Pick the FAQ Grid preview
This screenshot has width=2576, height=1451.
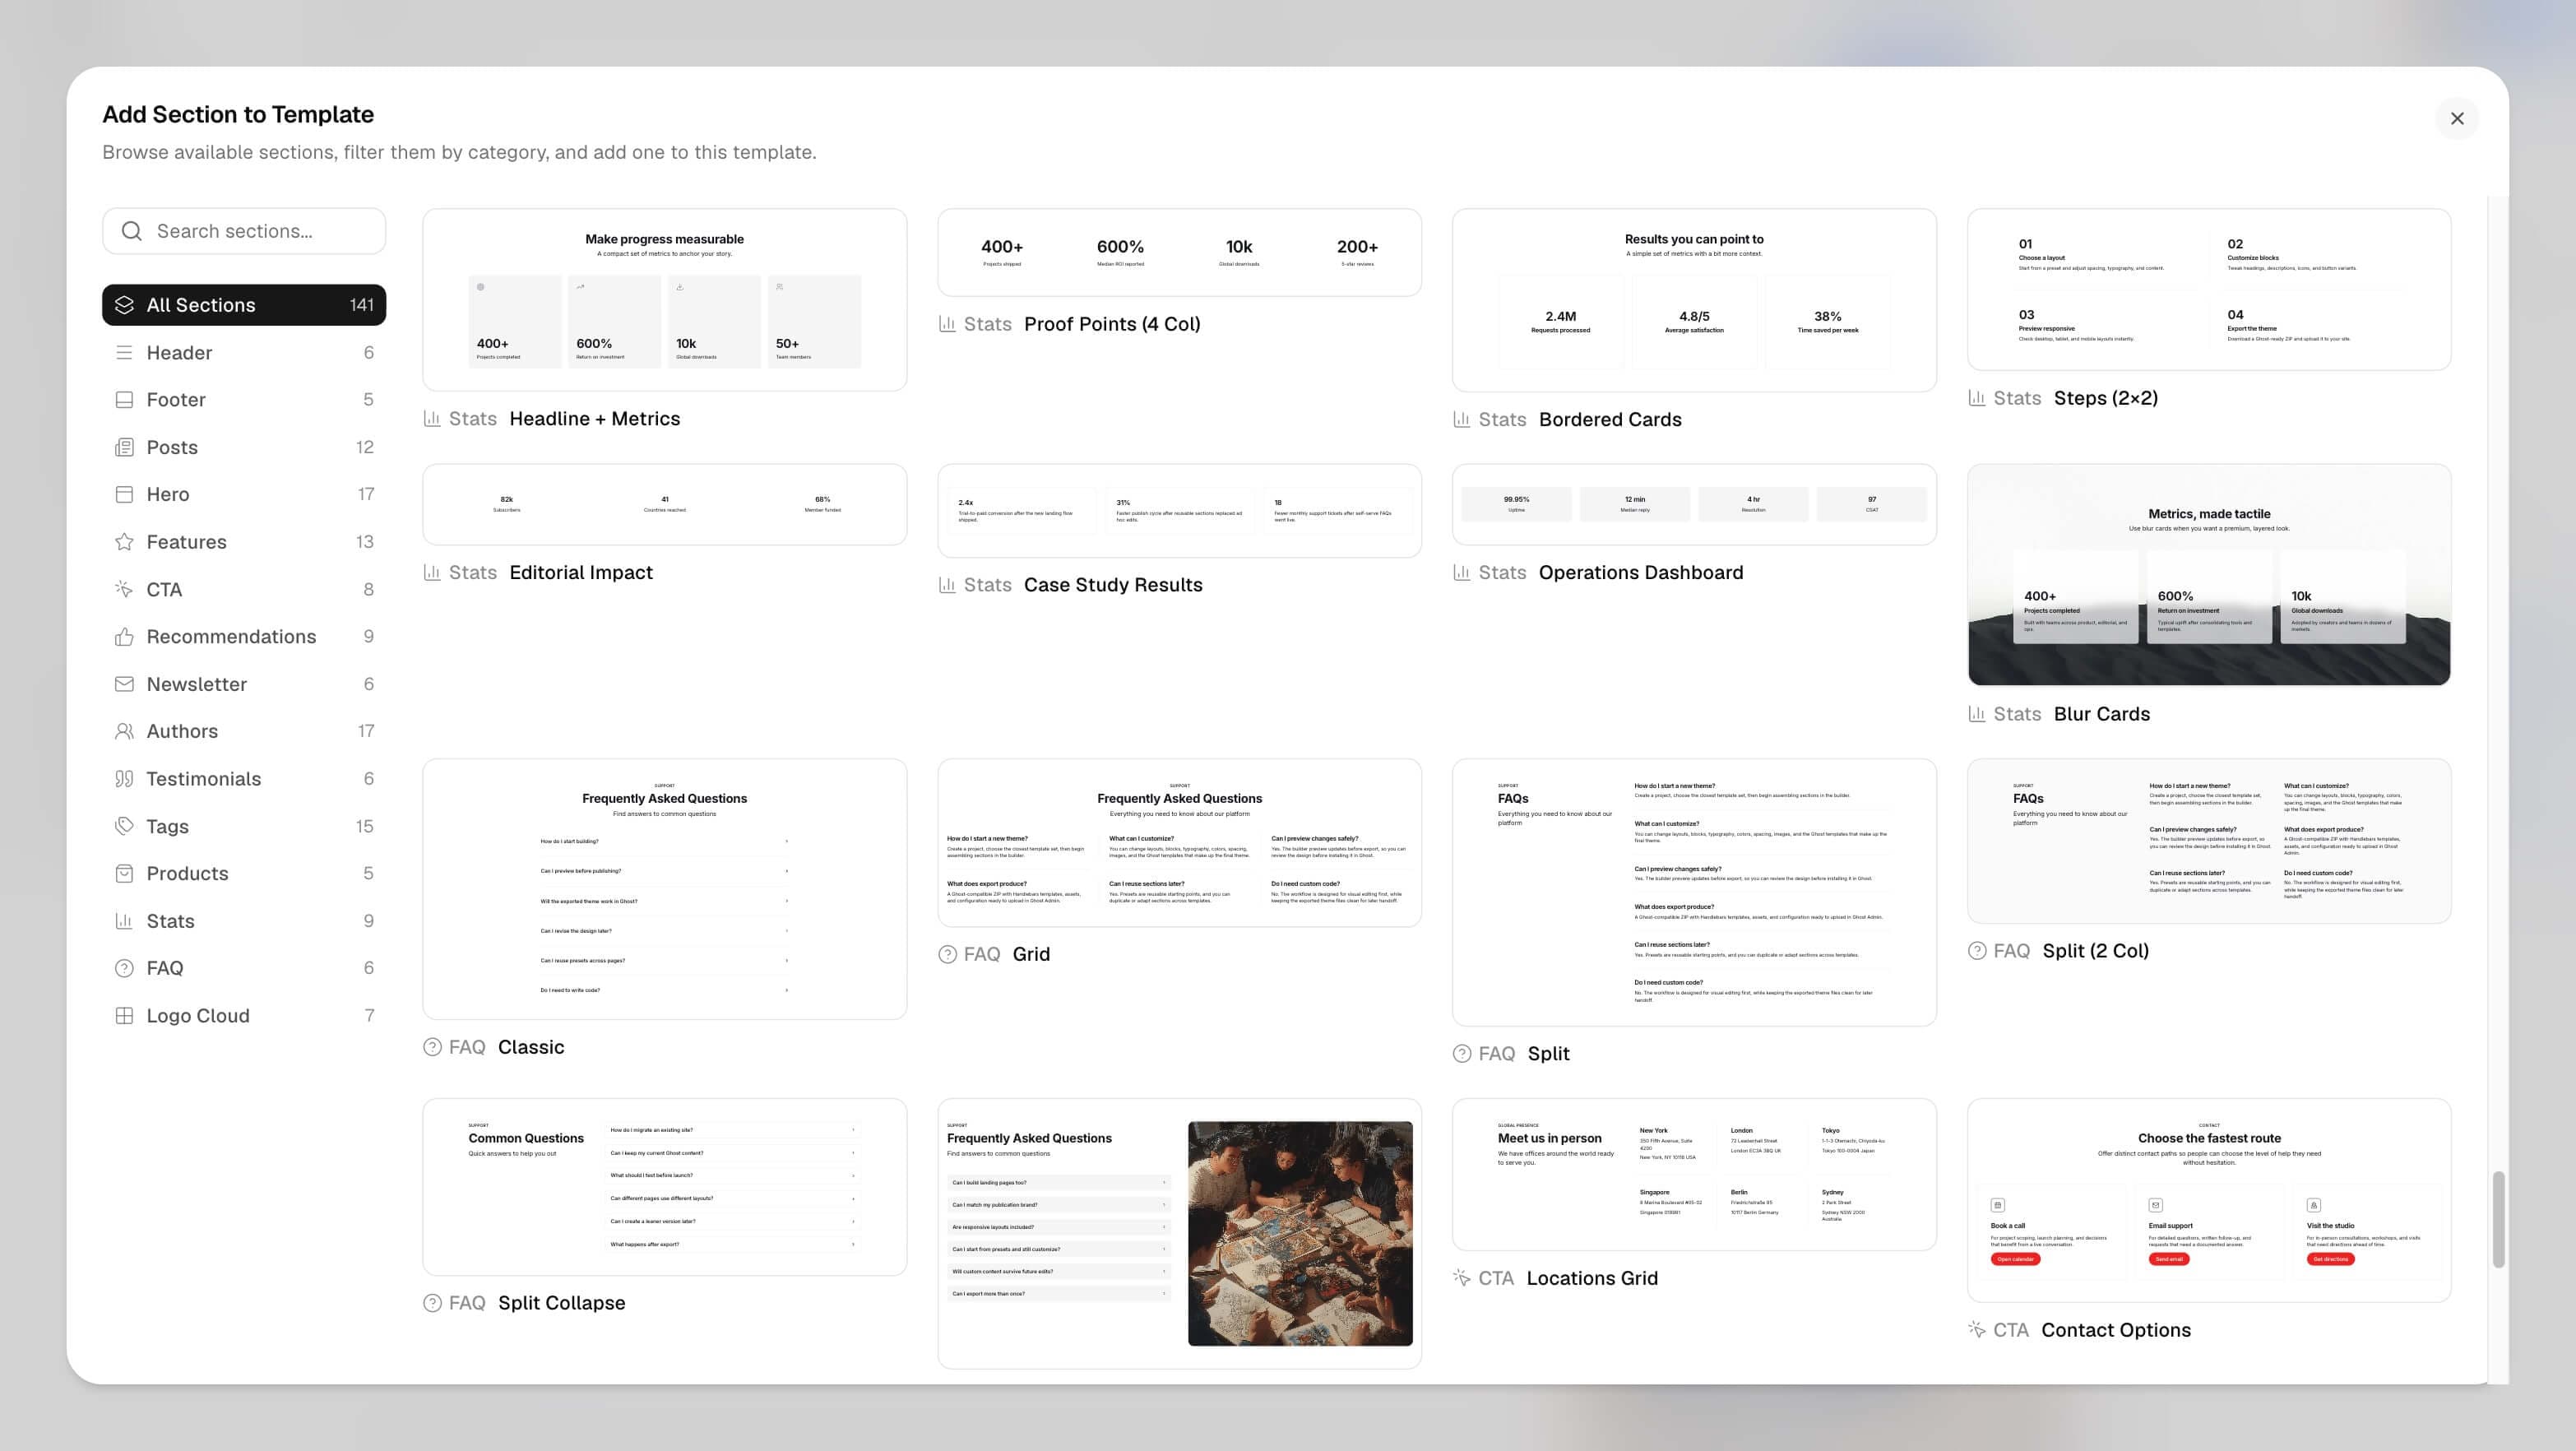[x=1179, y=842]
